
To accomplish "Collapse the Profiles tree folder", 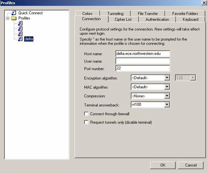I will tap(8, 18).
